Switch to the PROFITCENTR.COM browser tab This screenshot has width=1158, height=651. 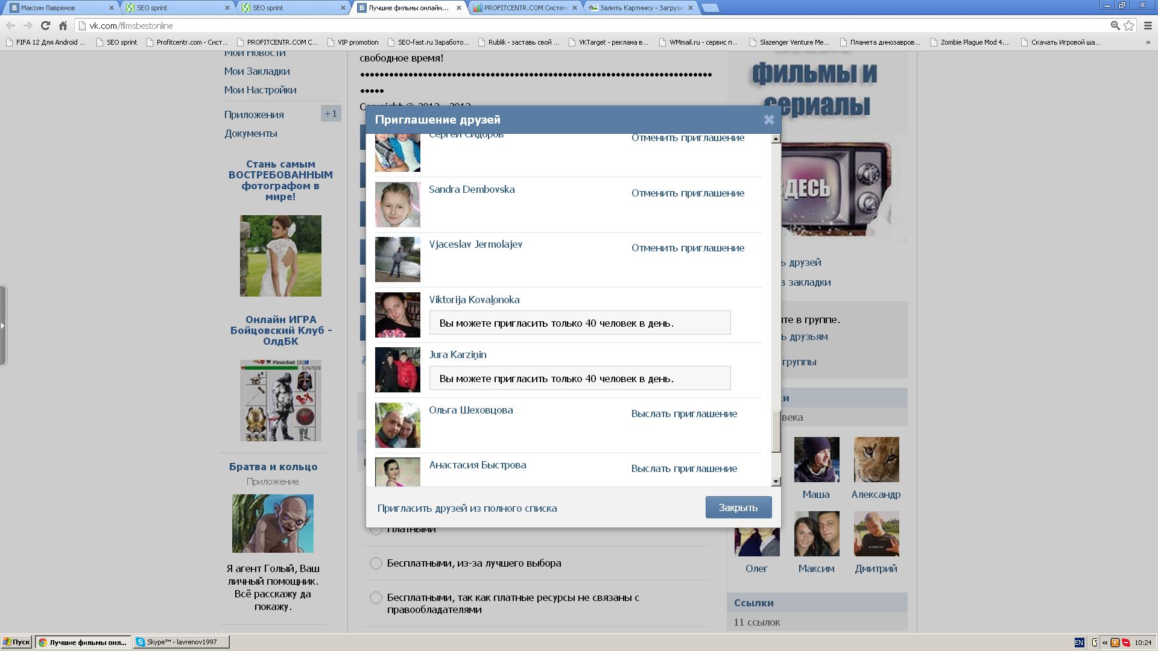pyautogui.click(x=524, y=8)
